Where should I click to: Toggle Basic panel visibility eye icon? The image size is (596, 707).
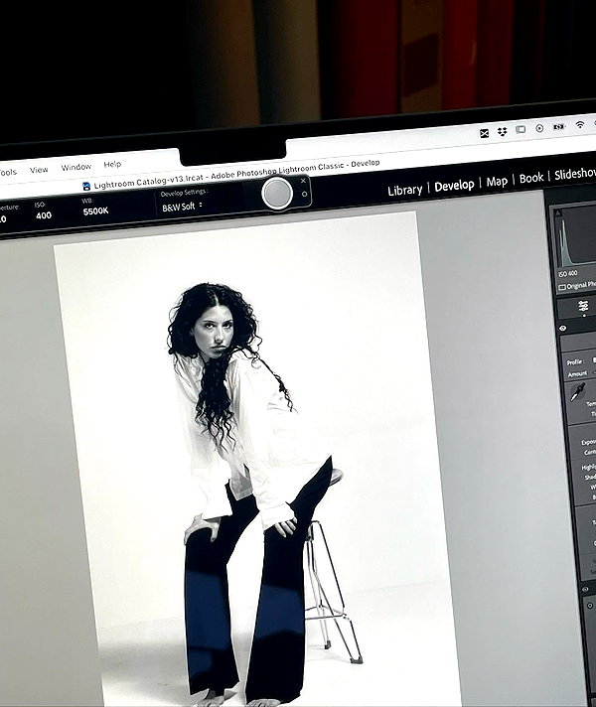(x=562, y=329)
